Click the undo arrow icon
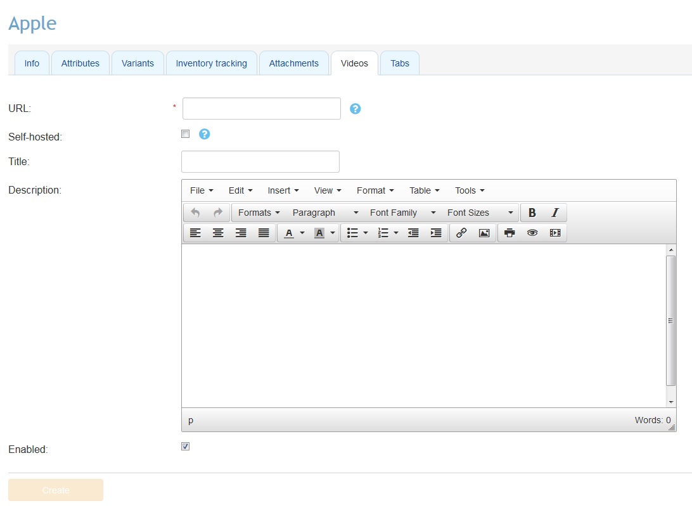Screen dimensions: 692x508 195,213
